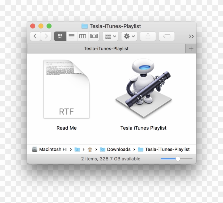
Task: Click the Back navigation button
Action: (x=35, y=36)
